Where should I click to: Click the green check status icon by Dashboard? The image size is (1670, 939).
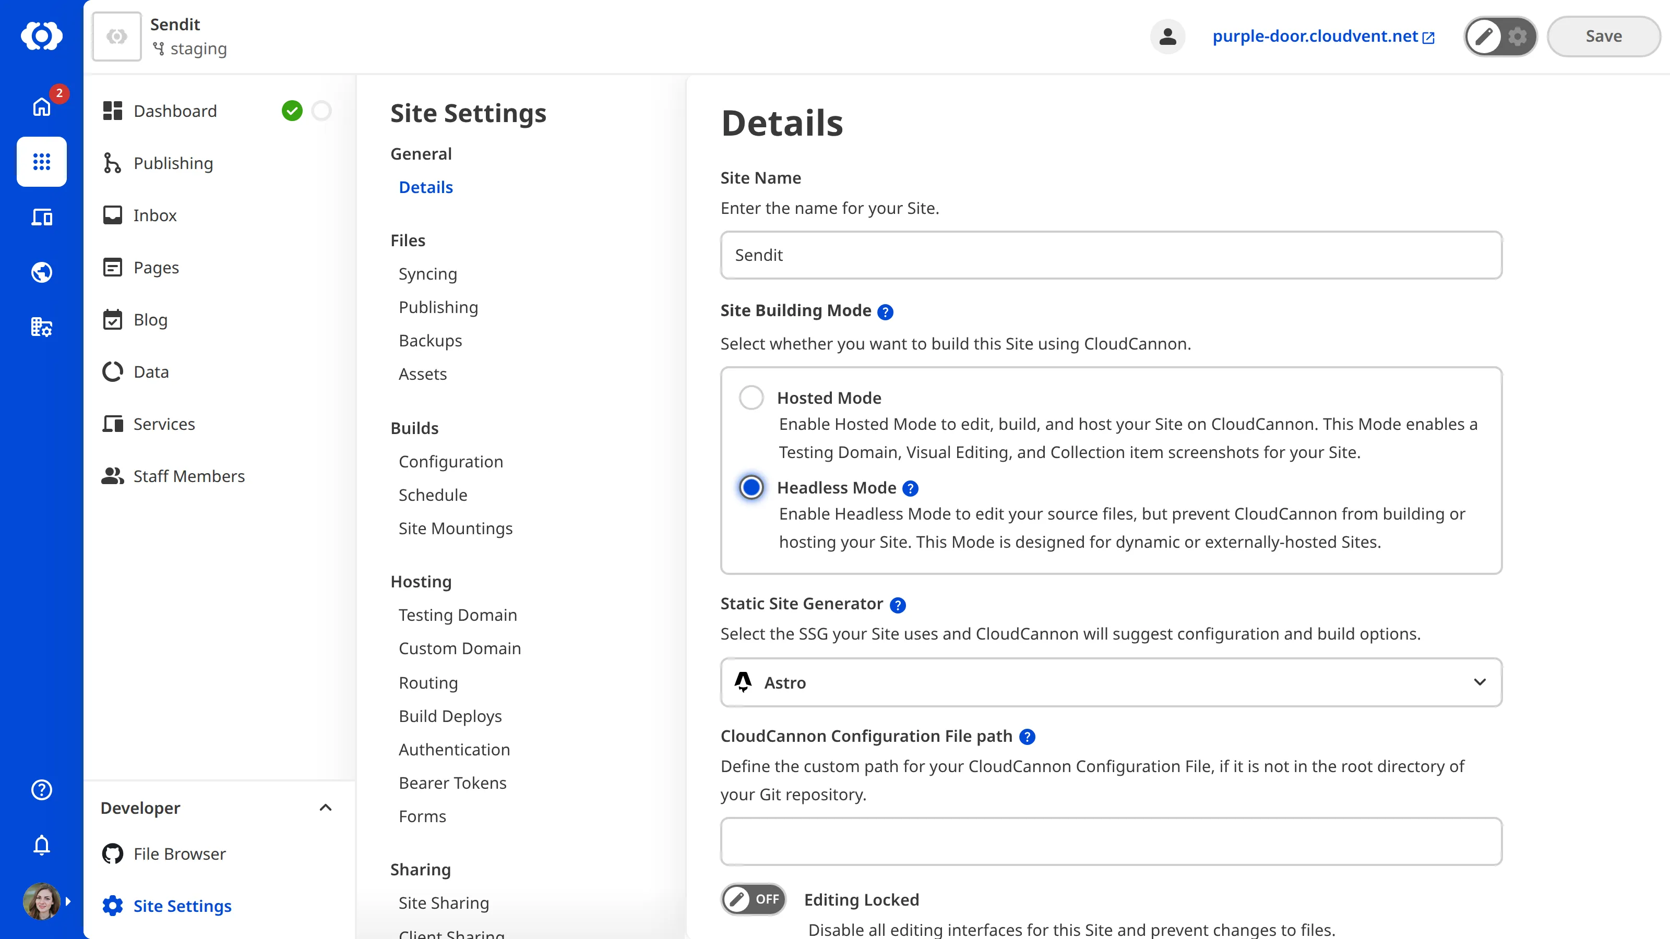click(292, 111)
